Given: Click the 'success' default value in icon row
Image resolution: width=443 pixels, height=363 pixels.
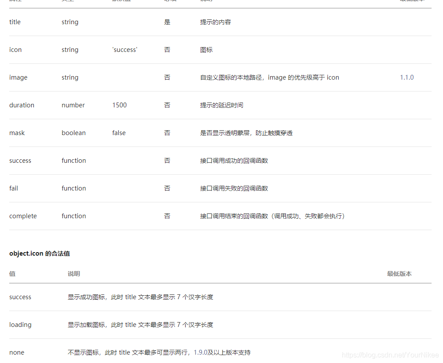Looking at the screenshot, I should 124,50.
